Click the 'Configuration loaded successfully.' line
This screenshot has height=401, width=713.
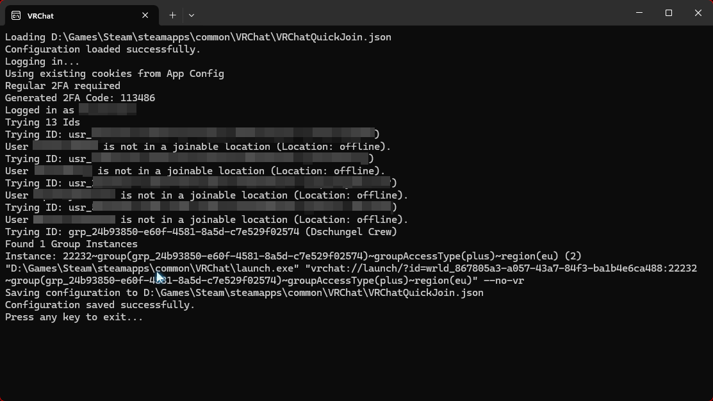pos(102,49)
